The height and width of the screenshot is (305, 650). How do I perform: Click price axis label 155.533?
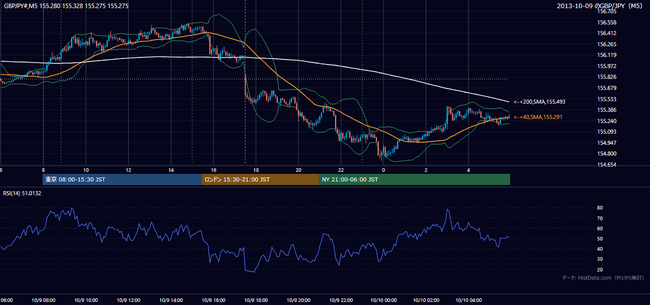coord(607,99)
